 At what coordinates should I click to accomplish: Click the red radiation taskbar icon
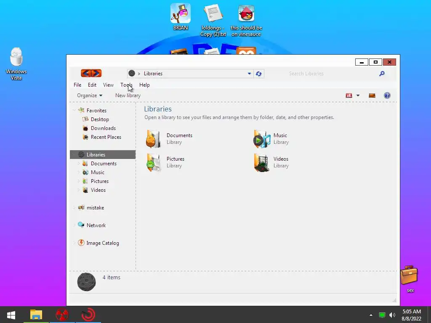pos(62,315)
